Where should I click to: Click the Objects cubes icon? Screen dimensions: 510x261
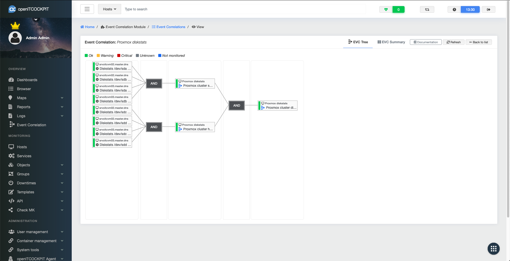pos(11,165)
